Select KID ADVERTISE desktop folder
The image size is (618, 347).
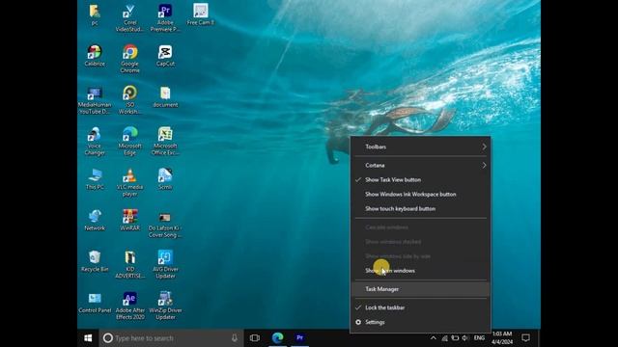(x=129, y=264)
